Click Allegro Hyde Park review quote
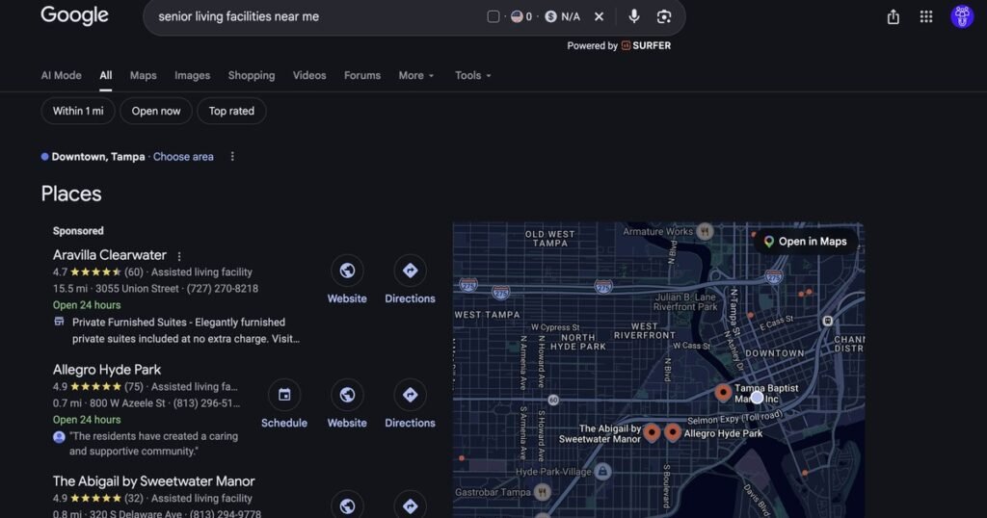This screenshot has width=987, height=518. (x=153, y=444)
